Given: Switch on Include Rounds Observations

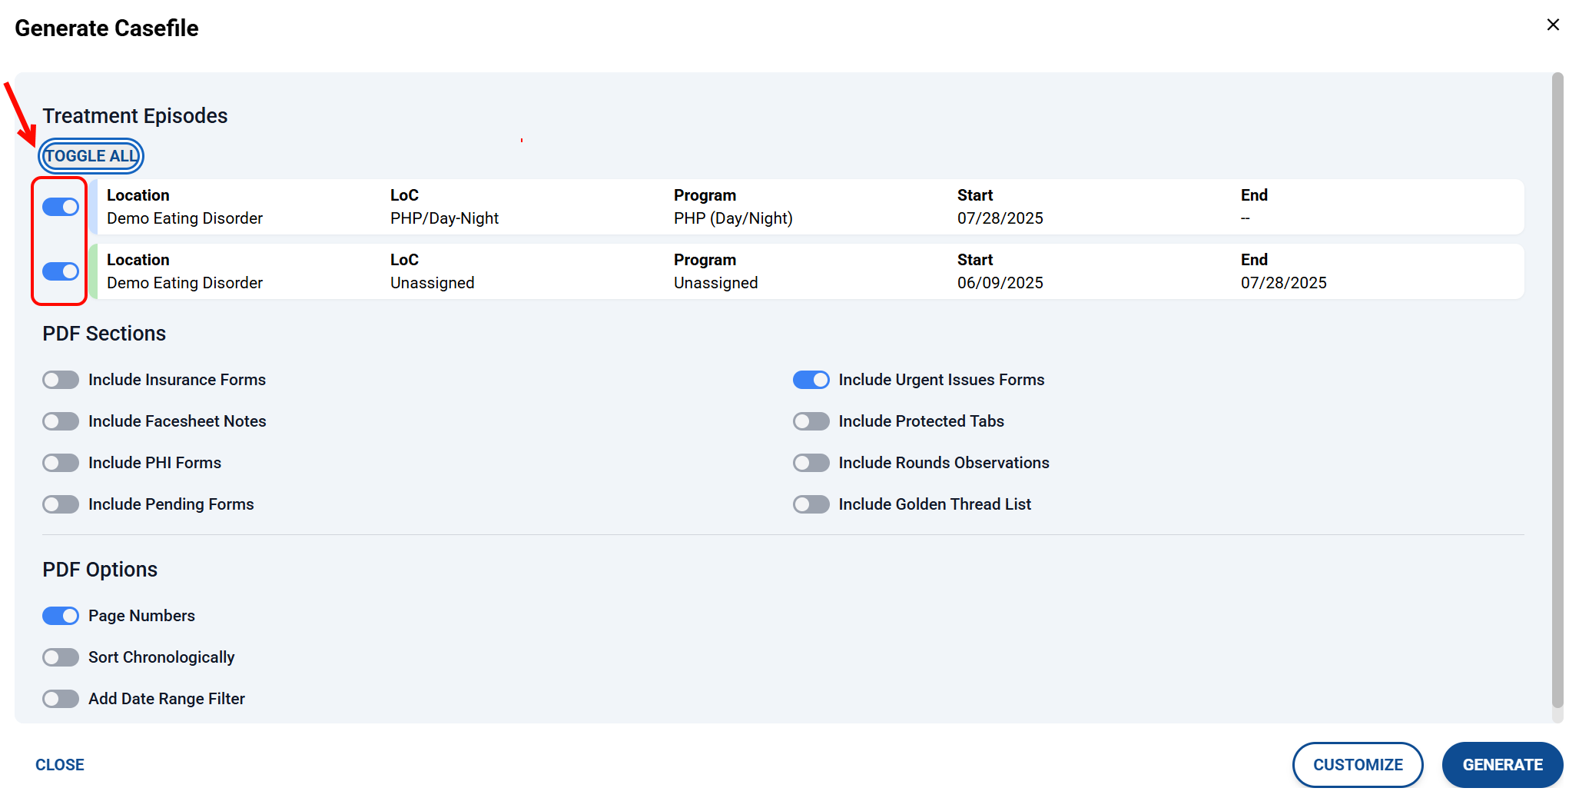Looking at the screenshot, I should 811,463.
